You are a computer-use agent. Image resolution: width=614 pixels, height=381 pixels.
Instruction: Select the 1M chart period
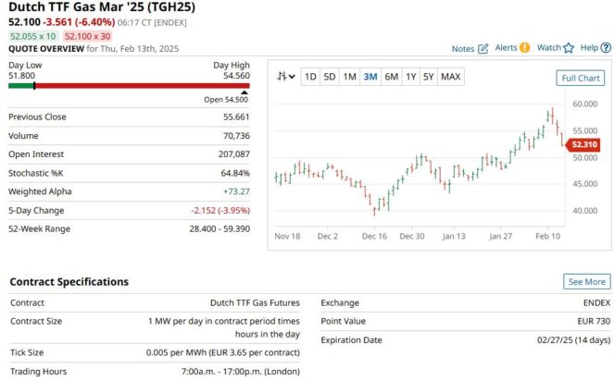tap(349, 77)
